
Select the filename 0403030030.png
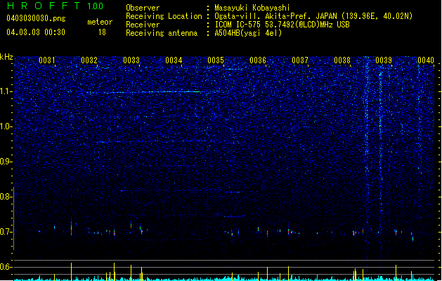36,18
